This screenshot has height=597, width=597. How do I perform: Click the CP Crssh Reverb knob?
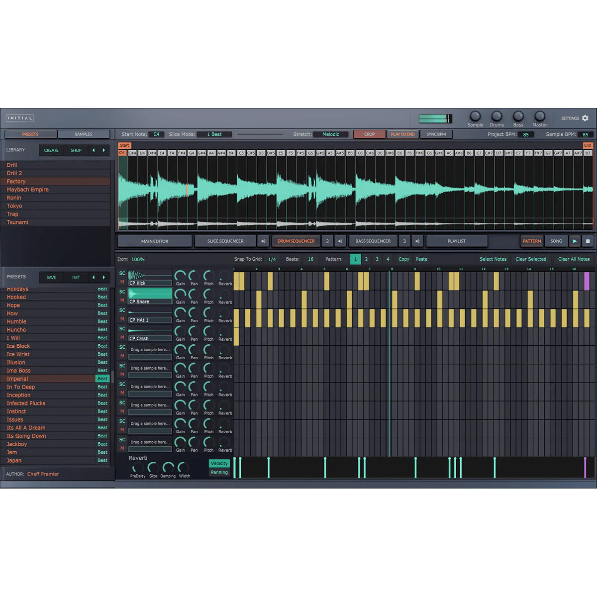pyautogui.click(x=225, y=331)
